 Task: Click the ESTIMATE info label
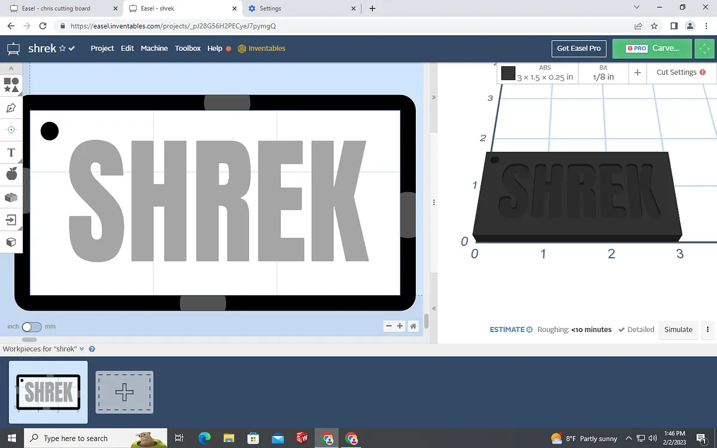(511, 330)
